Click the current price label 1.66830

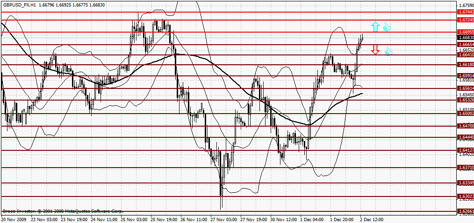(466, 38)
